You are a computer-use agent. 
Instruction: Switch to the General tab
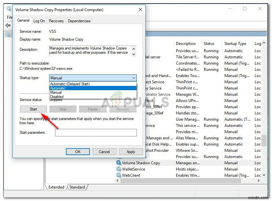coord(23,20)
